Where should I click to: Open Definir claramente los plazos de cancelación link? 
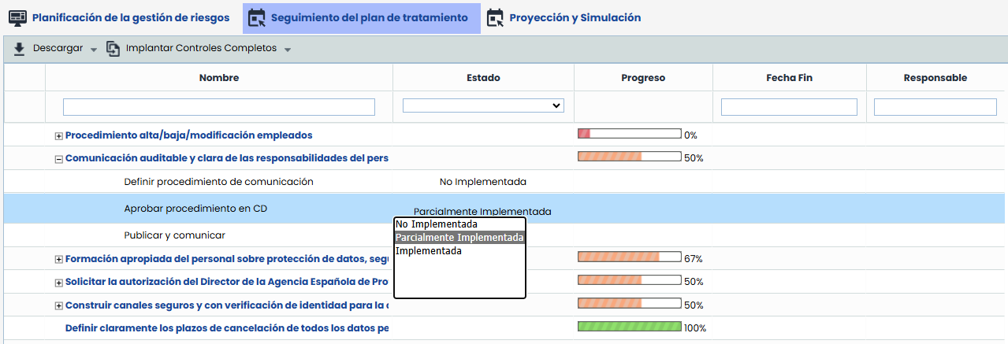(x=226, y=328)
